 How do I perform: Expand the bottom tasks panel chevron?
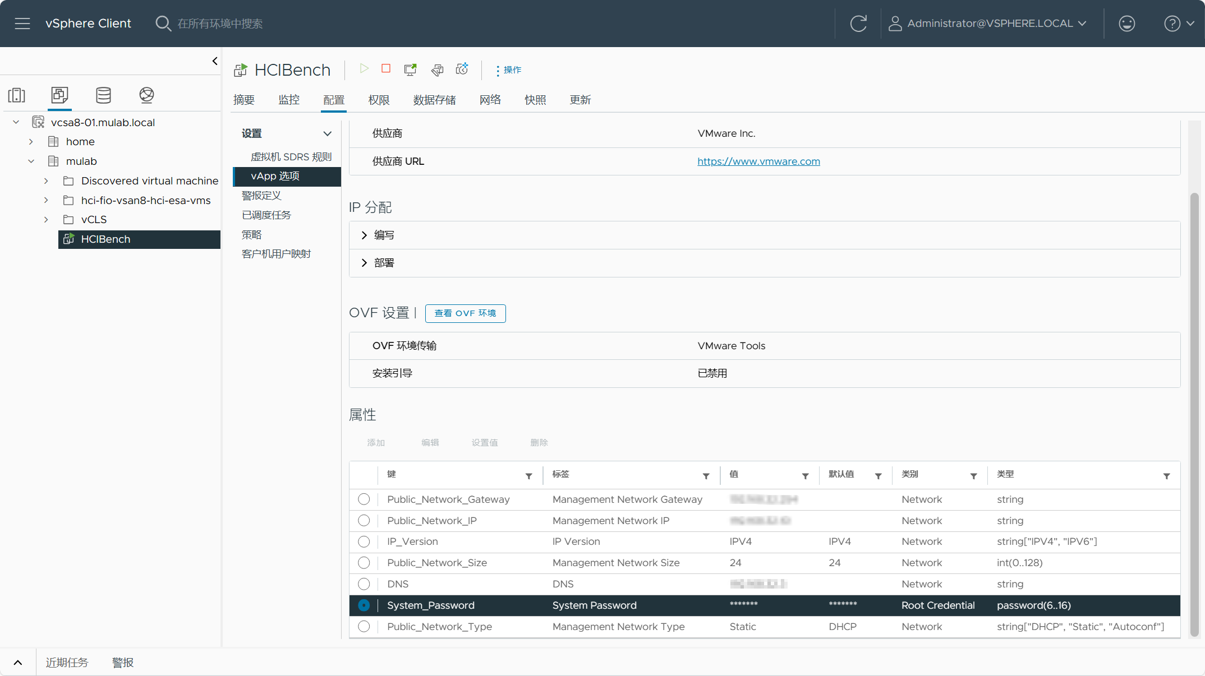coord(18,663)
